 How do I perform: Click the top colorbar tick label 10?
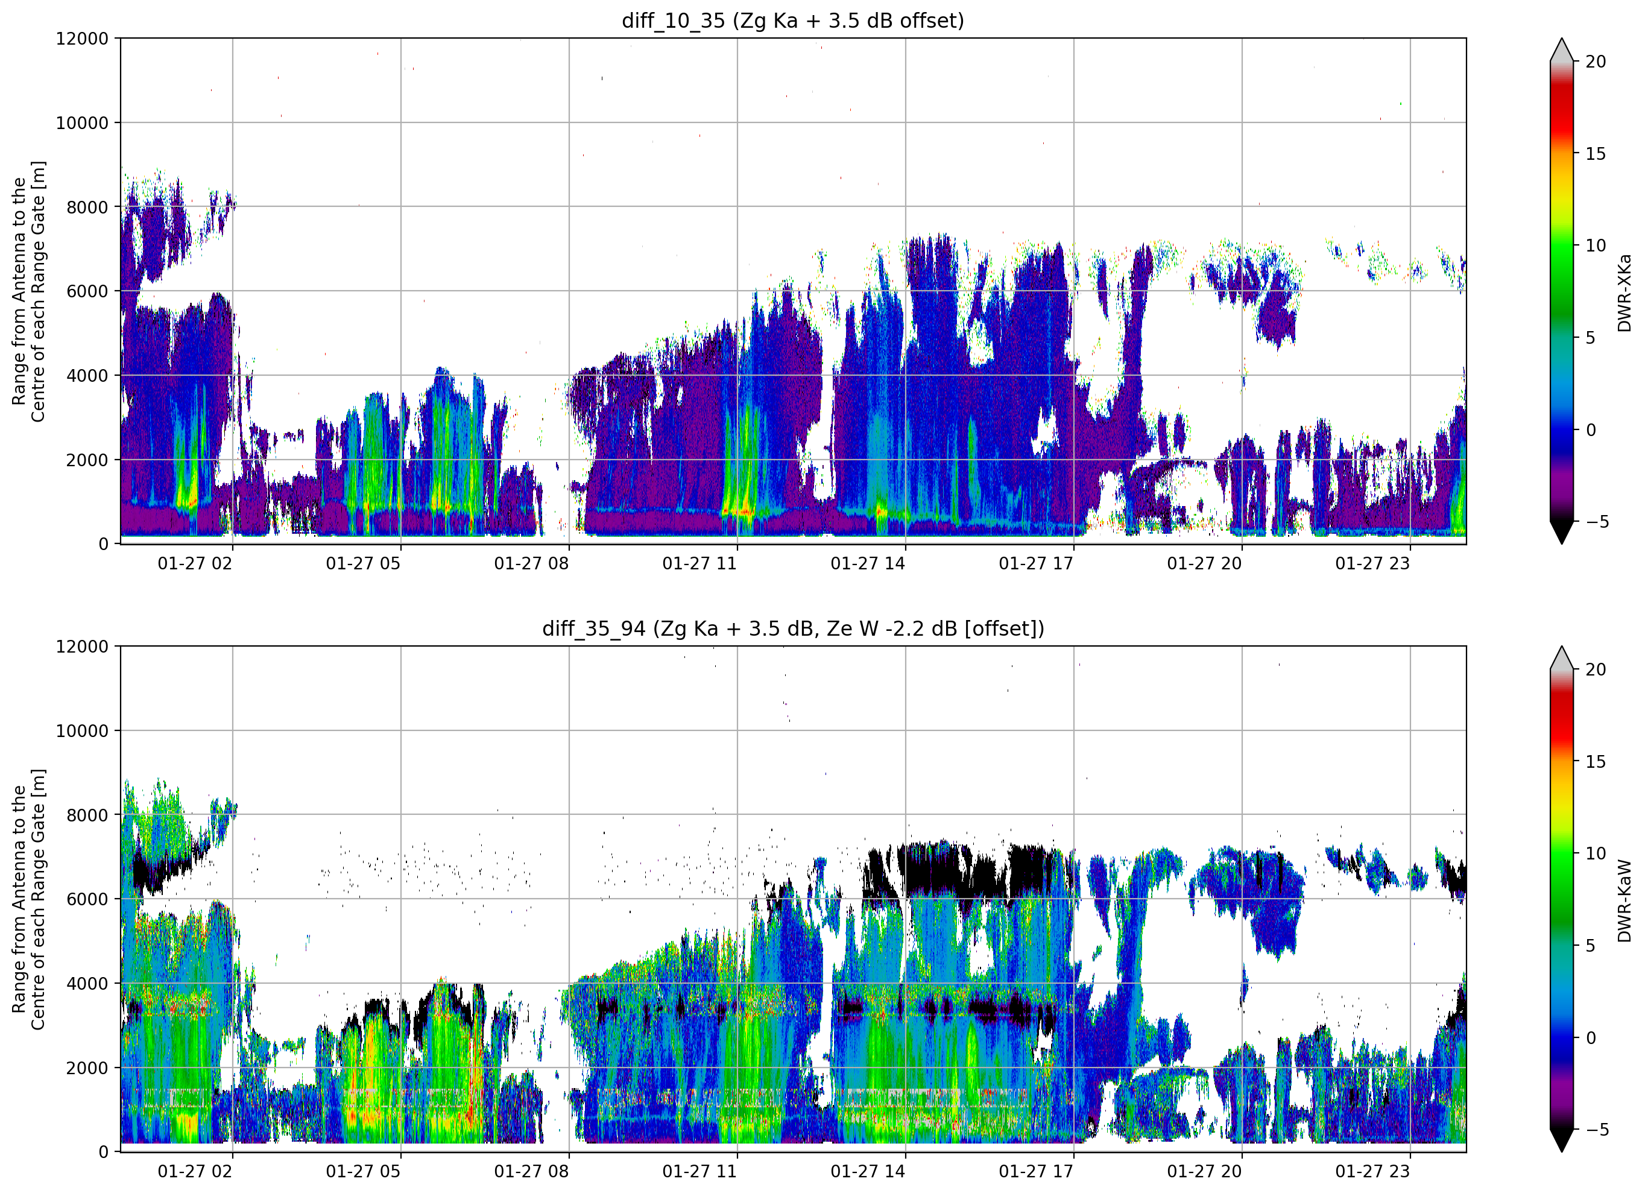tap(1596, 245)
